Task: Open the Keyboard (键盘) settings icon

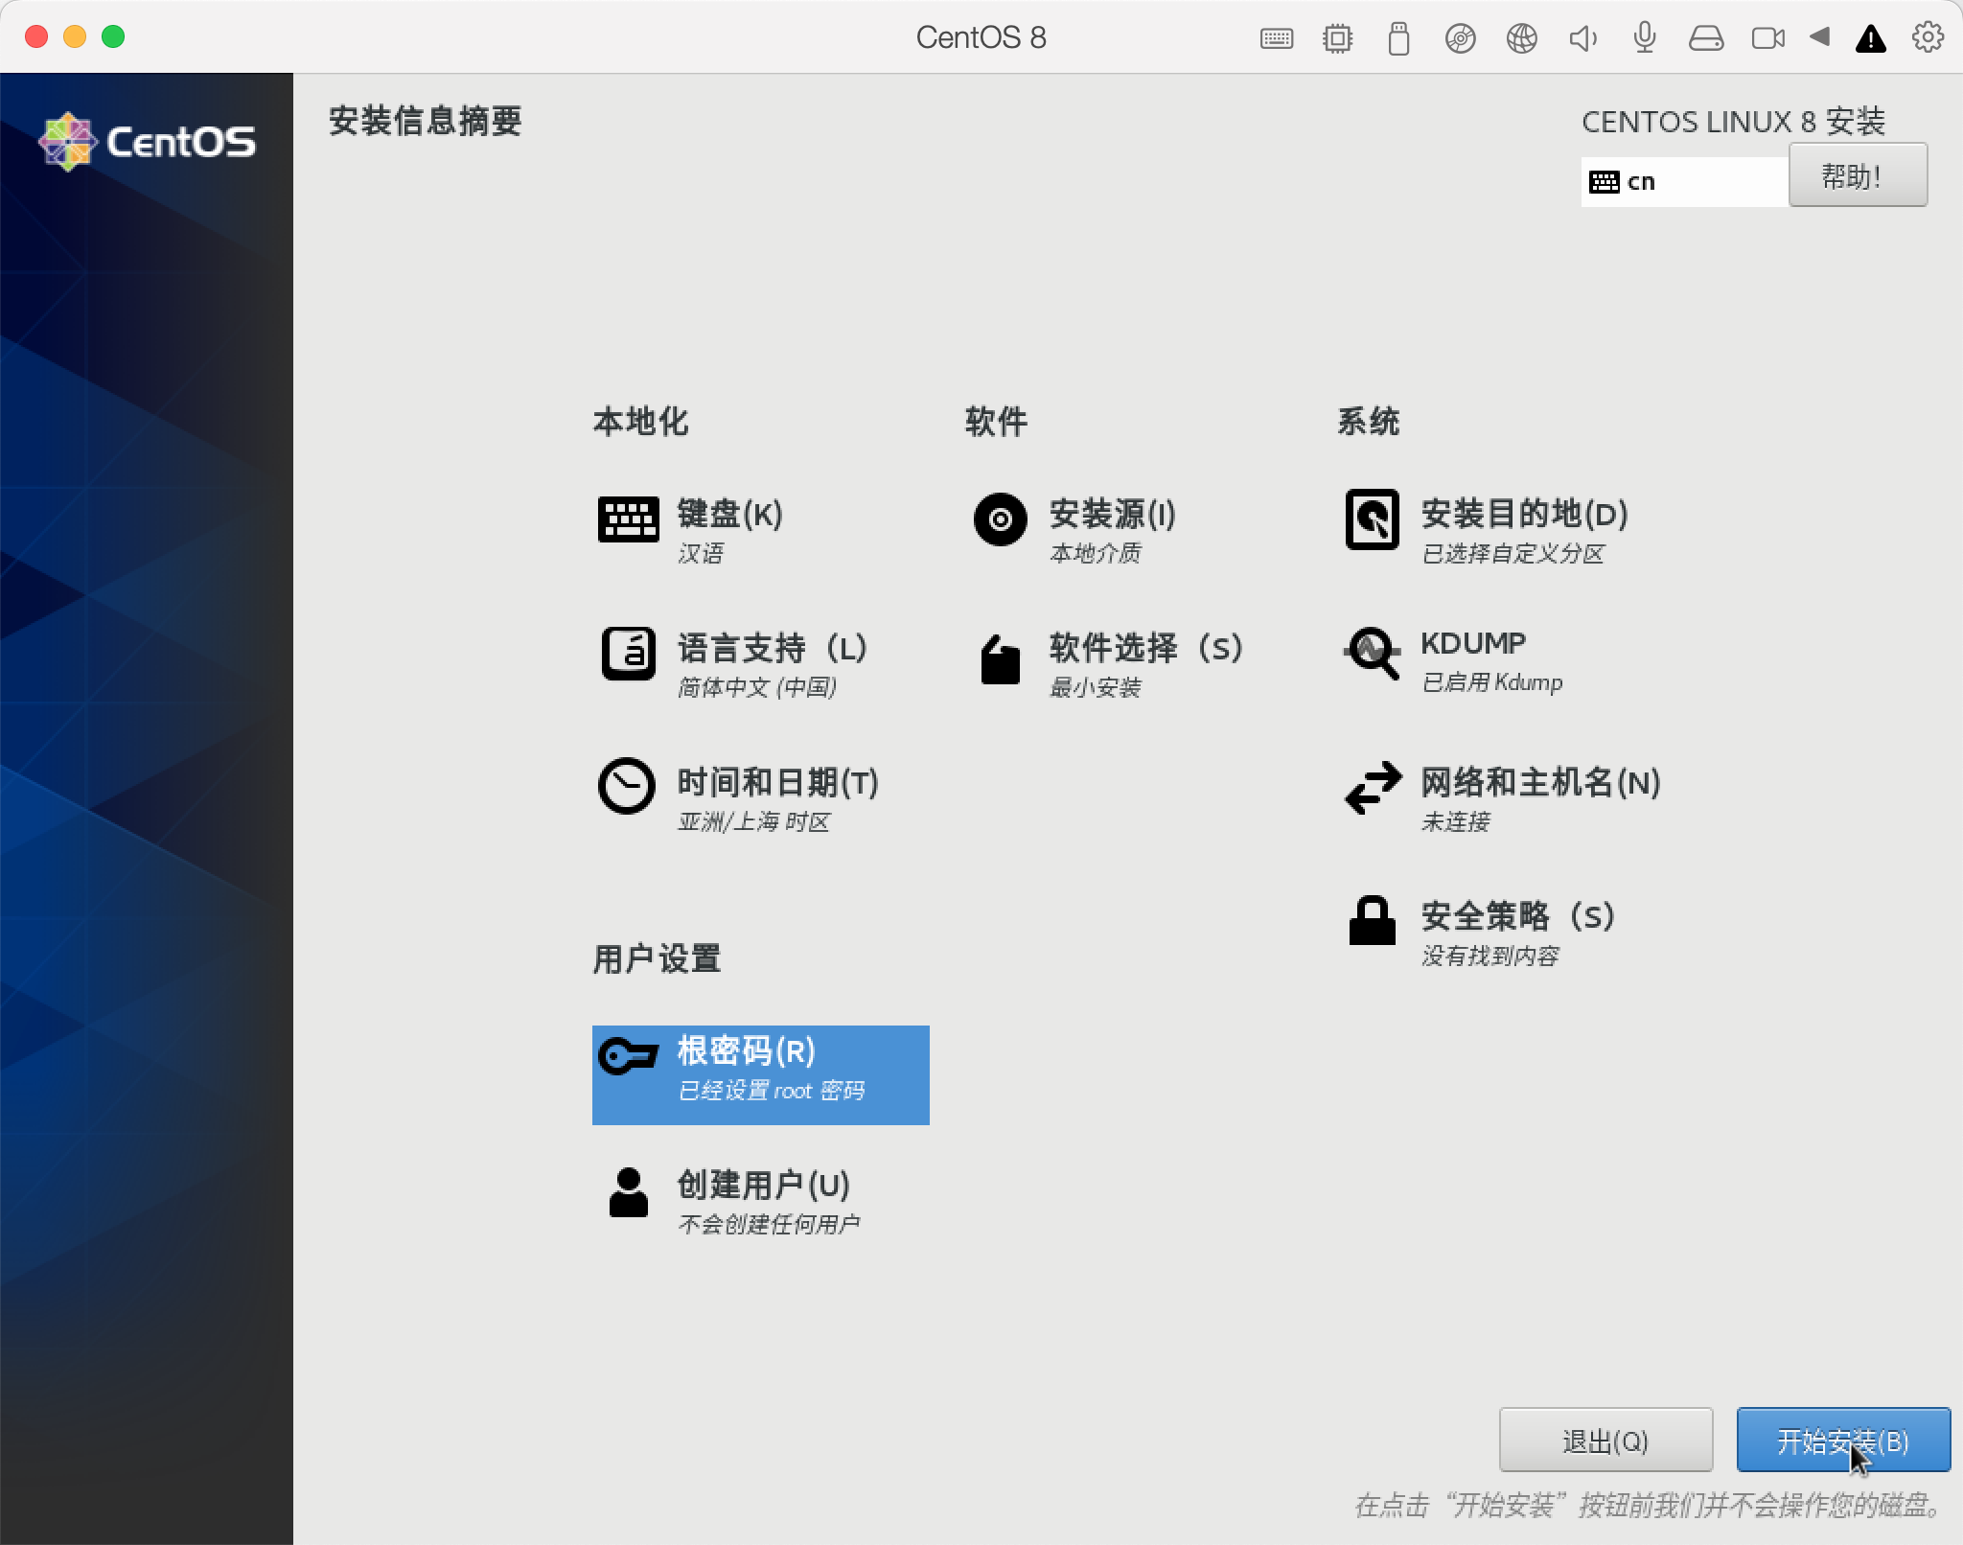Action: [x=628, y=519]
